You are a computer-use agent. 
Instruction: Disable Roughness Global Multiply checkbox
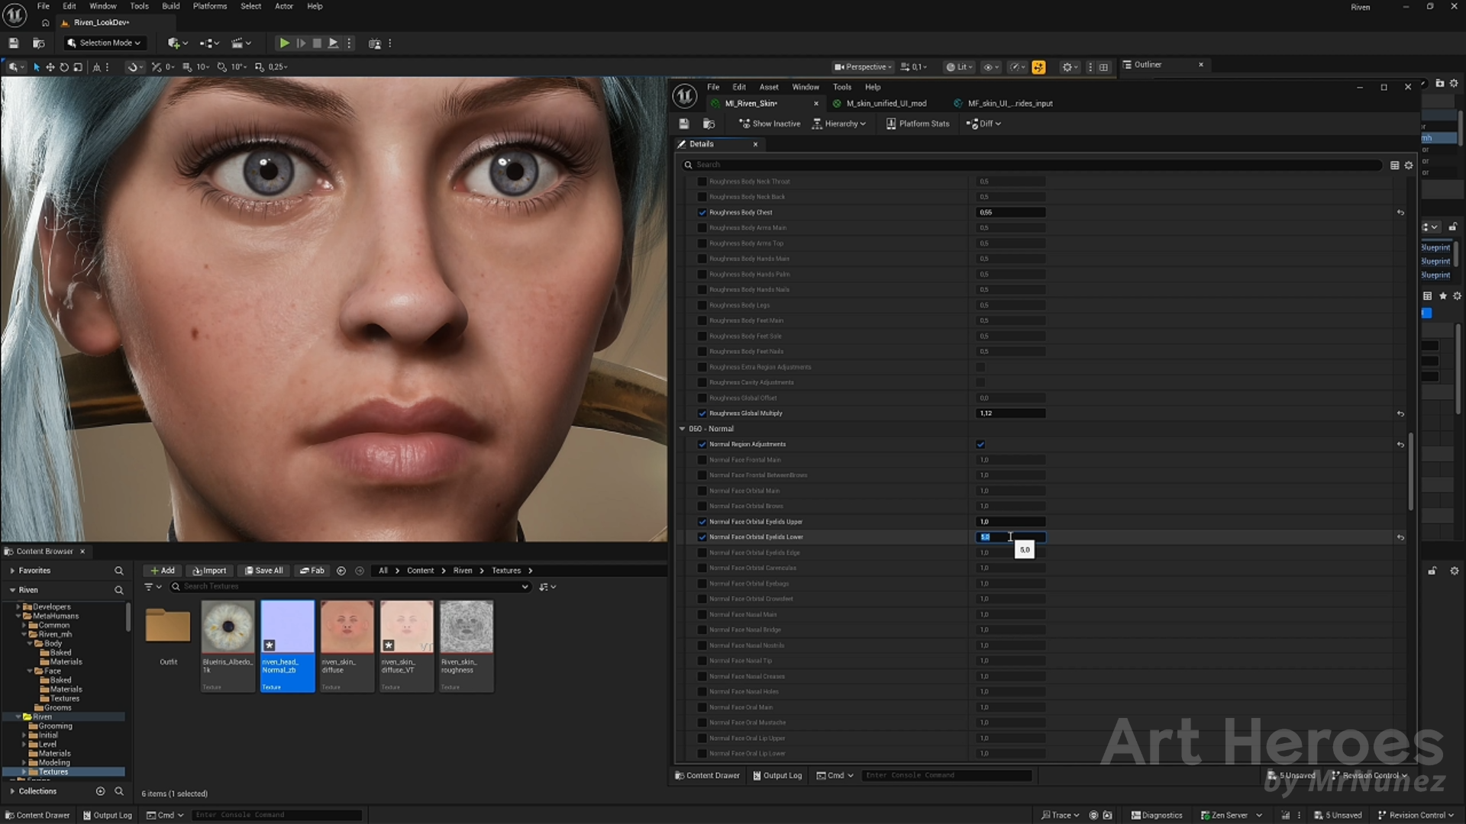point(702,414)
